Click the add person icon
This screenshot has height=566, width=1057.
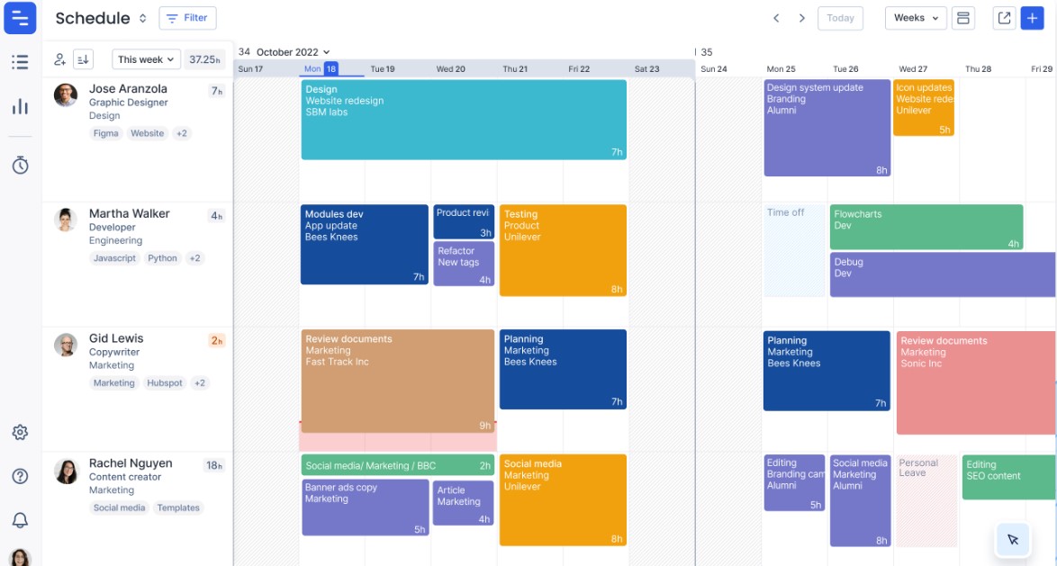click(x=60, y=59)
